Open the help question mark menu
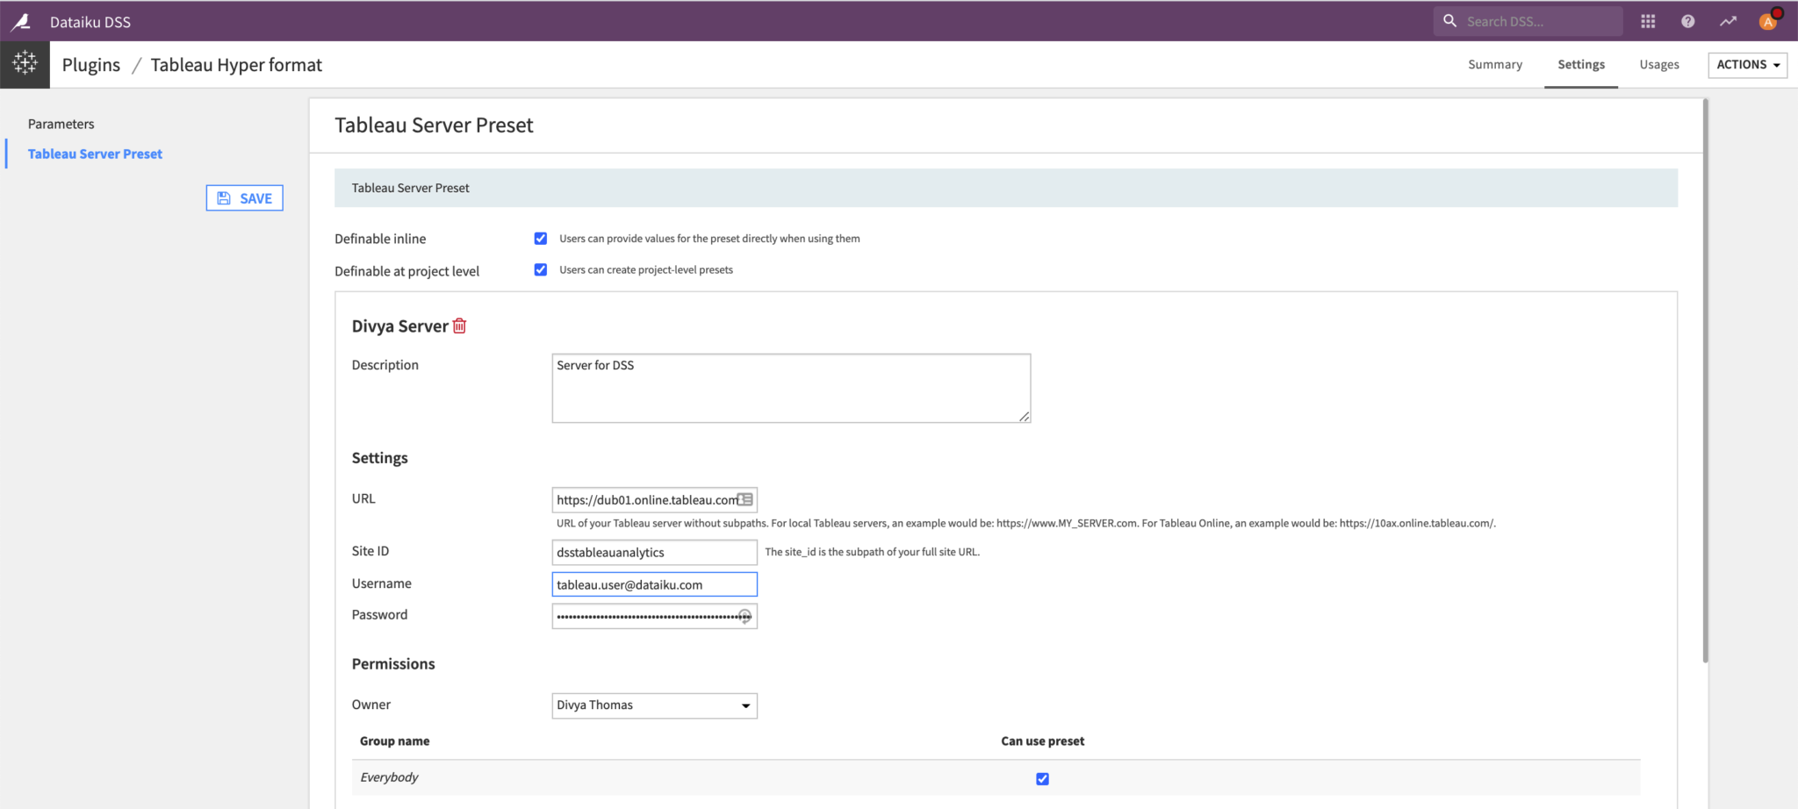The height and width of the screenshot is (809, 1798). pos(1687,21)
